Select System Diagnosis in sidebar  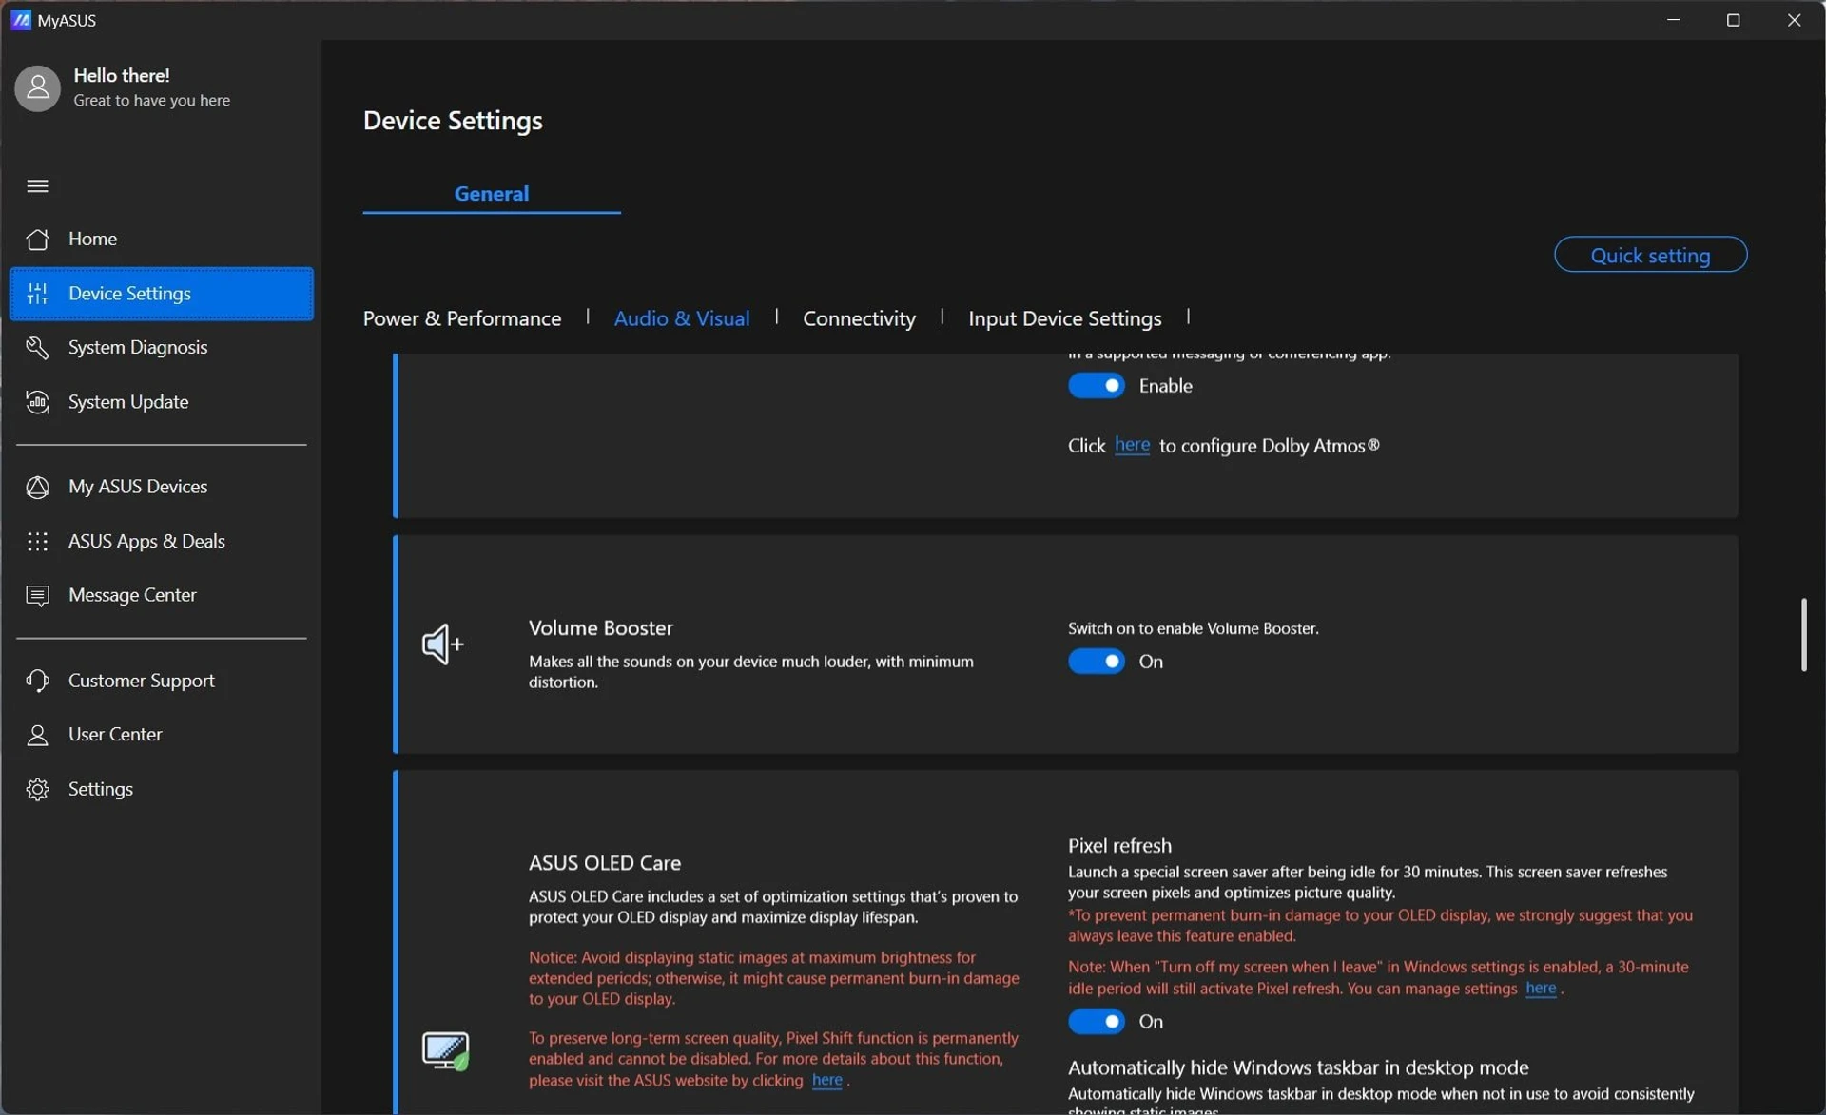161,348
